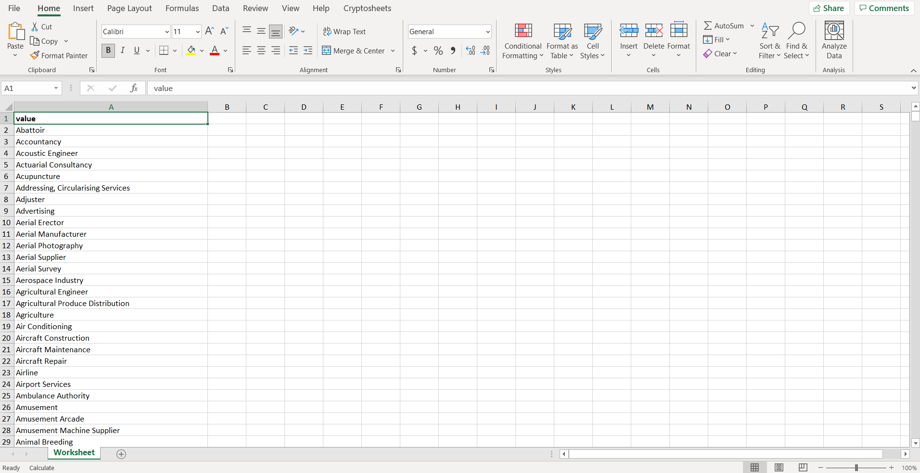
Task: Open the Comments pane button
Action: pyautogui.click(x=884, y=8)
